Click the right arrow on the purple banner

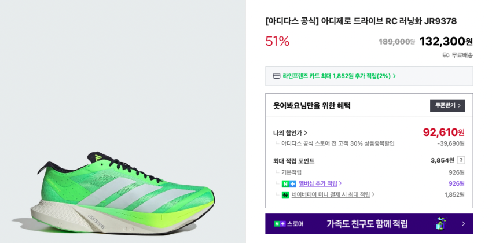point(463,224)
